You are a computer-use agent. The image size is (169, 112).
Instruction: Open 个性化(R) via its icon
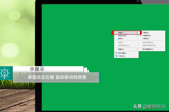[116, 56]
